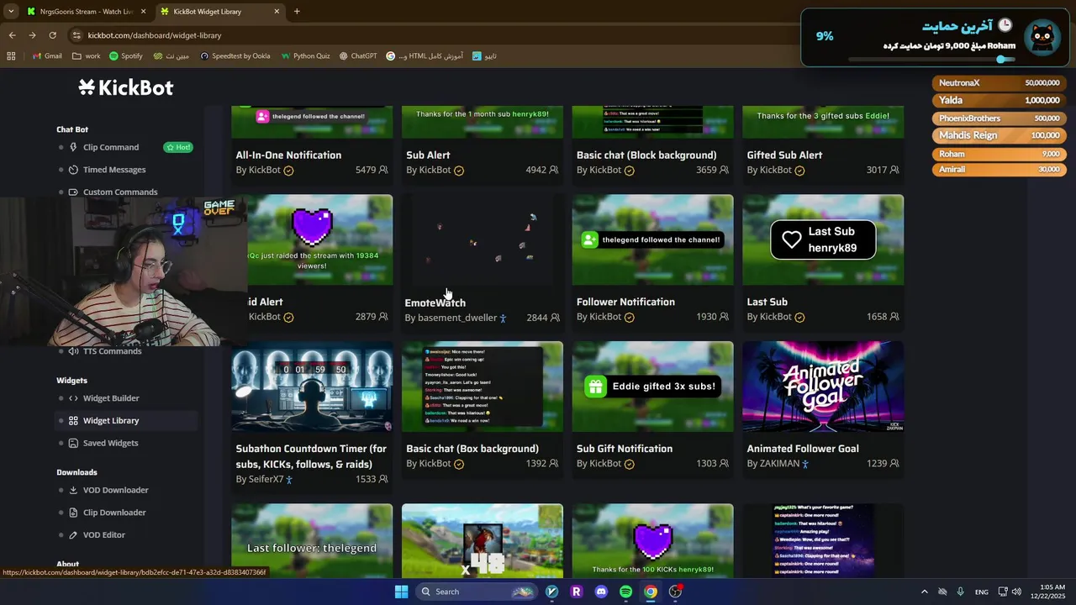Reload the page
The image size is (1076, 605).
coord(52,35)
